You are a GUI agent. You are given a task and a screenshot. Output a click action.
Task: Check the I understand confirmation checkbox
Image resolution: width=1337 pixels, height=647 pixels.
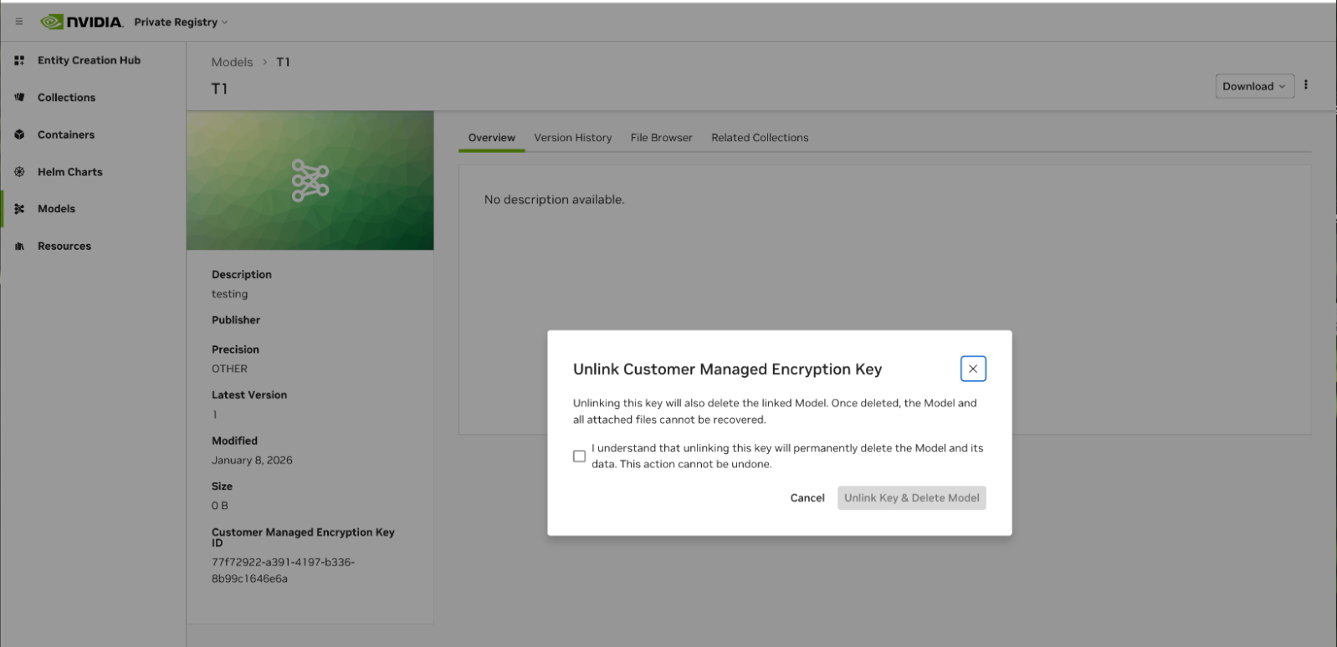click(x=579, y=456)
